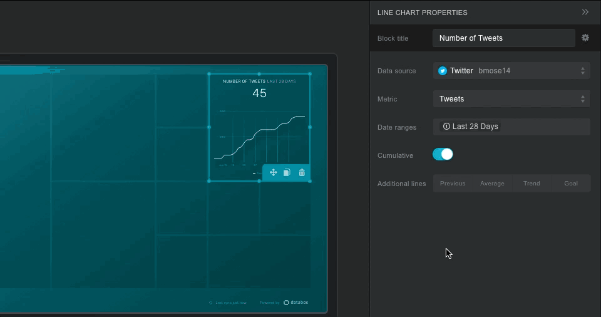Click the Block title text field

(x=503, y=38)
